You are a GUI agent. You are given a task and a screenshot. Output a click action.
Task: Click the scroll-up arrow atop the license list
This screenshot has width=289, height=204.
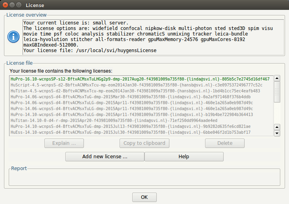coord(277,79)
